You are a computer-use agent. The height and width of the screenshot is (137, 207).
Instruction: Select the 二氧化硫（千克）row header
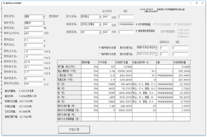(x=69, y=75)
